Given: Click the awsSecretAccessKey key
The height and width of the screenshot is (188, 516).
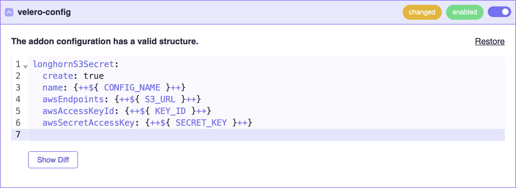Looking at the screenshot, I should tap(88, 123).
